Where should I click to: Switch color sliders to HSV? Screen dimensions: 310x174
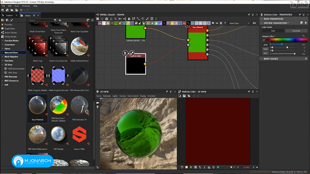[265, 53]
